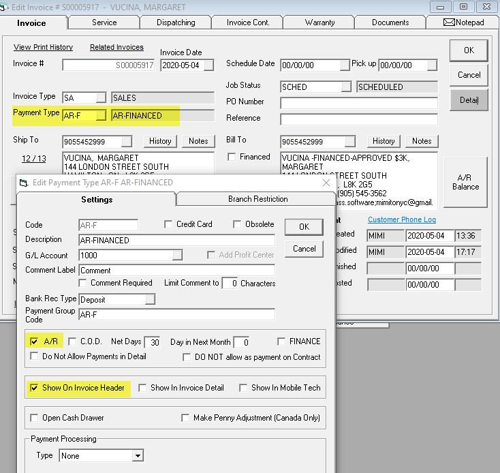Image resolution: width=500 pixels, height=473 pixels.
Task: Open the Dispatching tab
Action: tap(176, 22)
